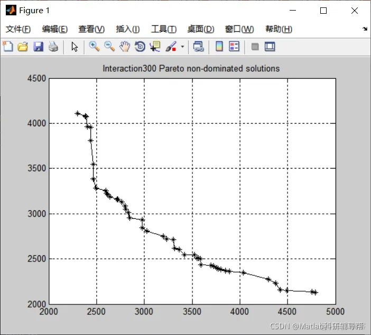Close the Figure 1 window
371x335 pixels.
coord(355,11)
